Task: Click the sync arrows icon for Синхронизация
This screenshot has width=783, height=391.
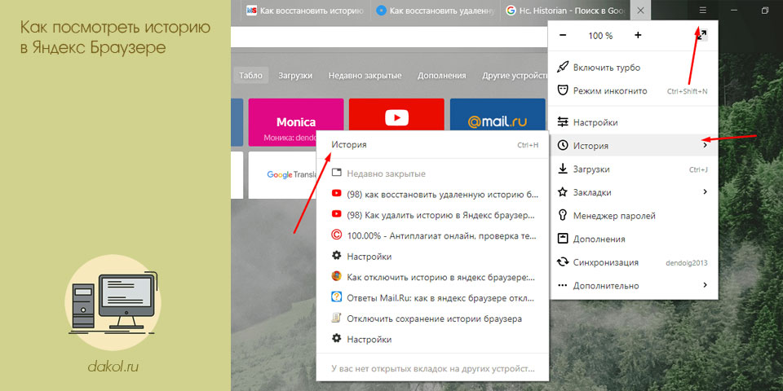Action: (x=563, y=262)
